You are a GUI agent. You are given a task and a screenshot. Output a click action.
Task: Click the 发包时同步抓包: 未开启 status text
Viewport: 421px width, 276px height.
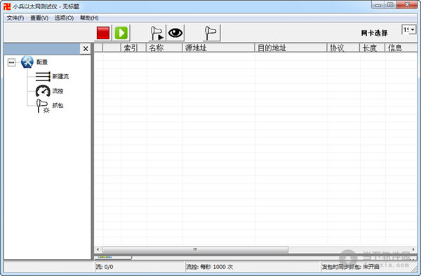(350, 267)
